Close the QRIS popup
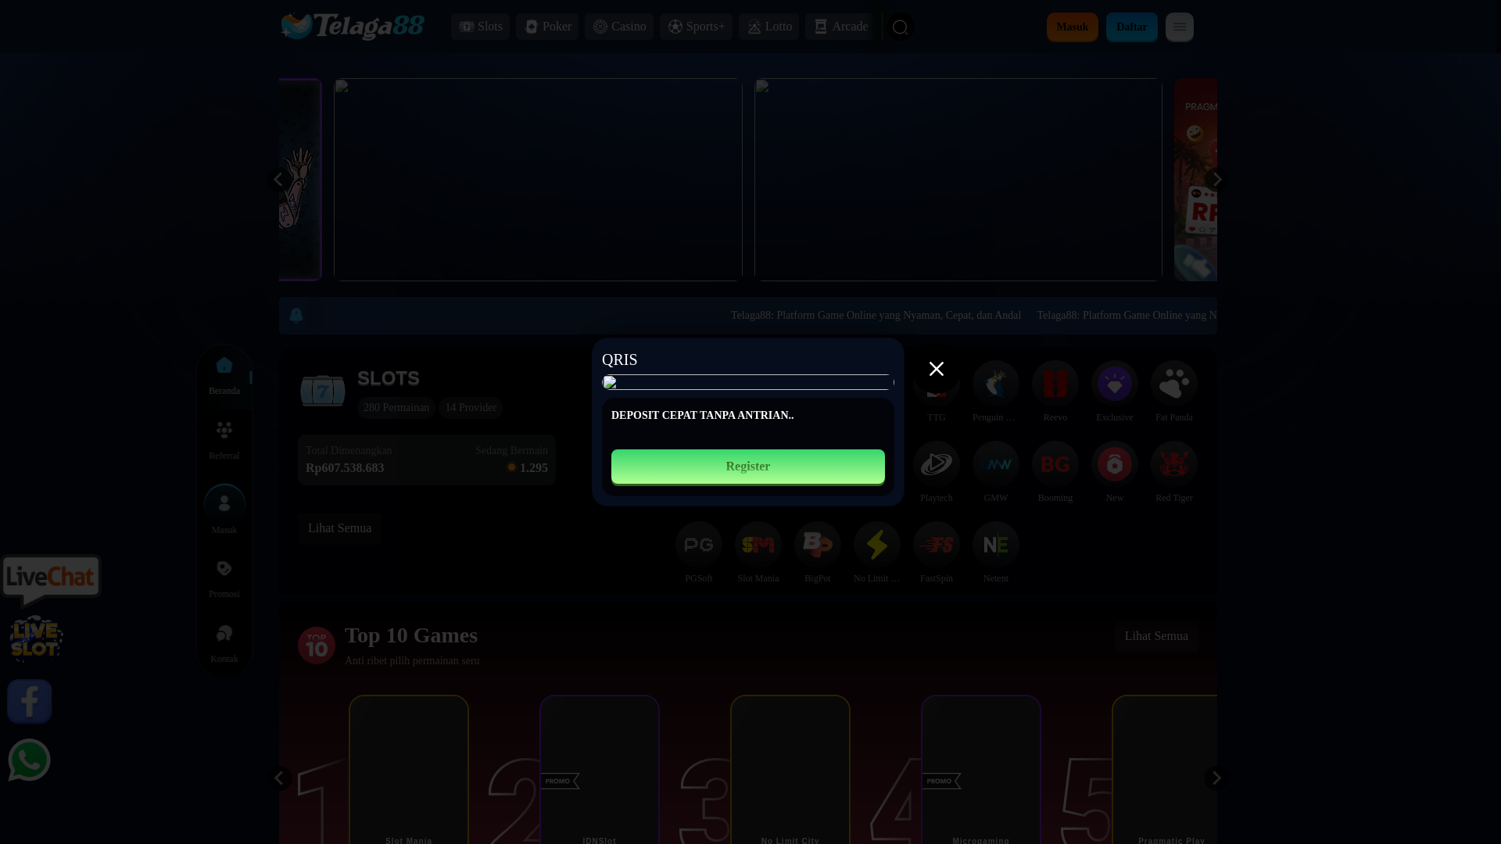 (936, 369)
